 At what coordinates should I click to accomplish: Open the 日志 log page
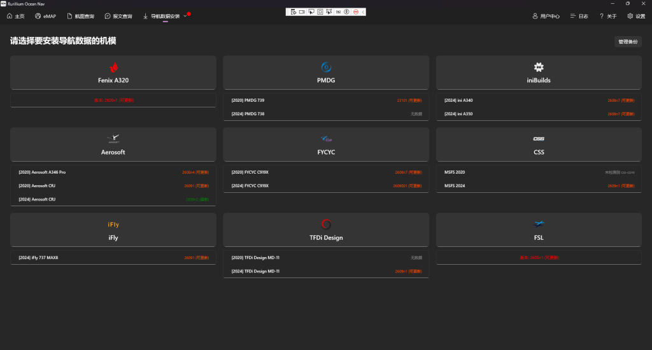coord(579,16)
